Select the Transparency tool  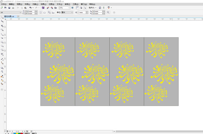2,71
